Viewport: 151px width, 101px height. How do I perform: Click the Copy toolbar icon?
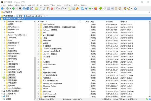click(x=41, y=9)
